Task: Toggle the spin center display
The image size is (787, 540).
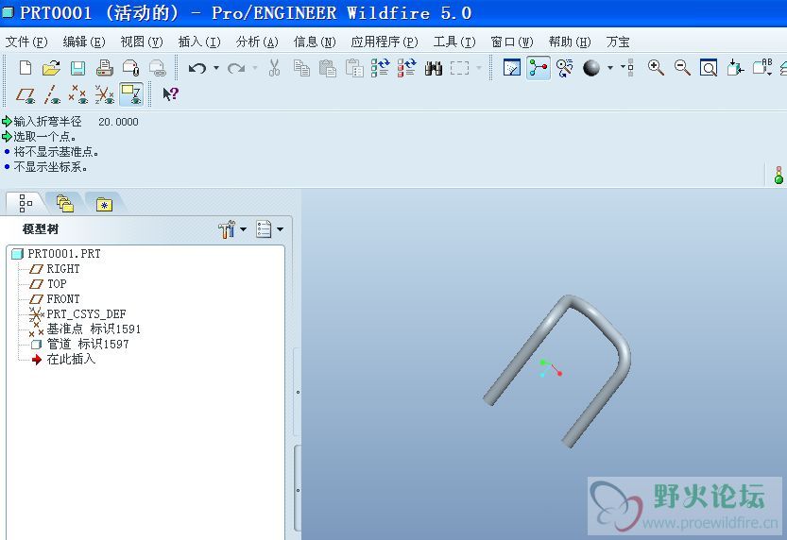Action: 539,68
